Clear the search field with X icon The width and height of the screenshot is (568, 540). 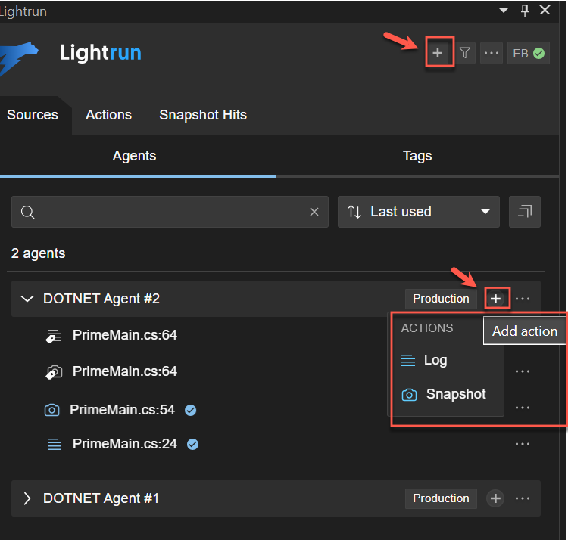click(314, 212)
